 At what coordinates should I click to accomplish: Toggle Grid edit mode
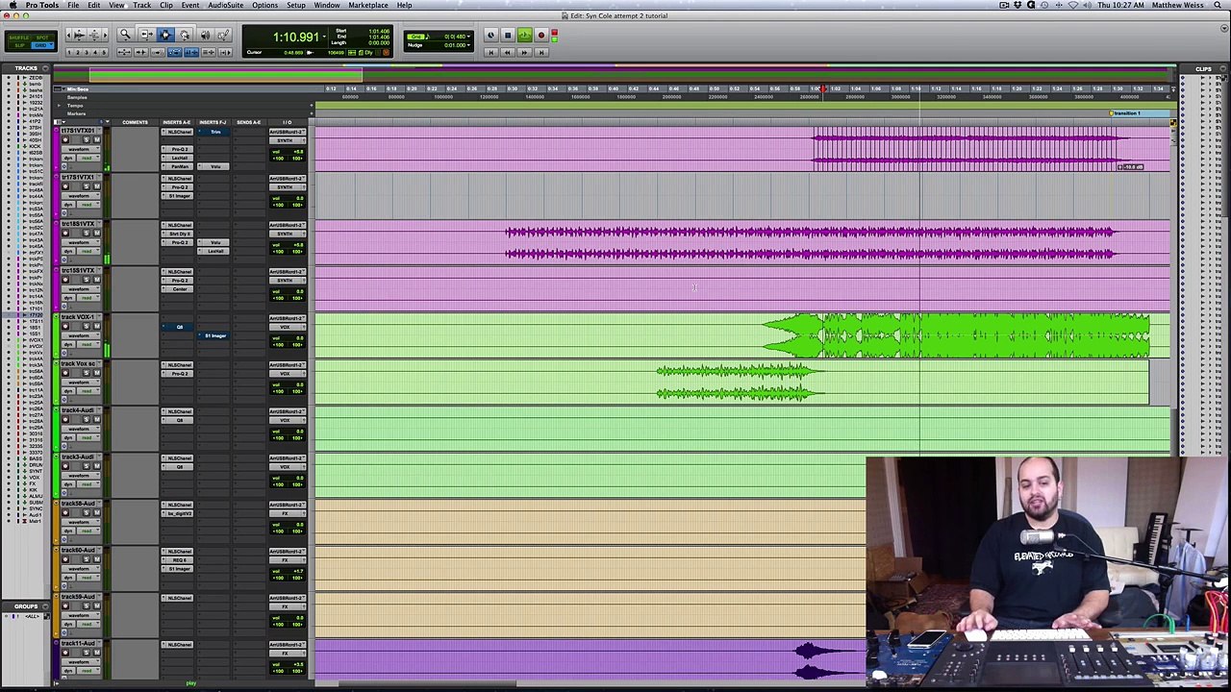pos(40,45)
